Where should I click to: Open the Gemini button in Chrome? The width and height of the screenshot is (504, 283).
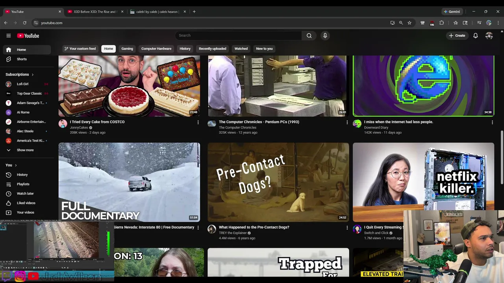[x=452, y=12]
